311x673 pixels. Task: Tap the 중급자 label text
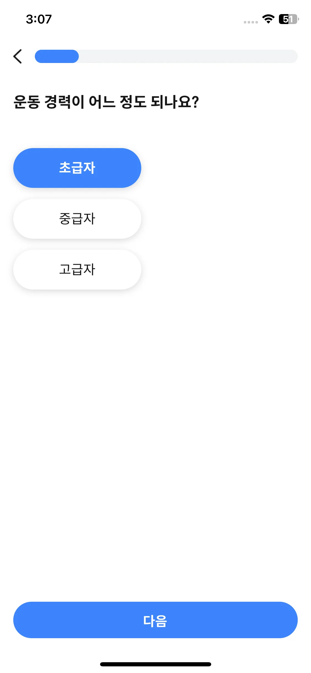coord(77,219)
